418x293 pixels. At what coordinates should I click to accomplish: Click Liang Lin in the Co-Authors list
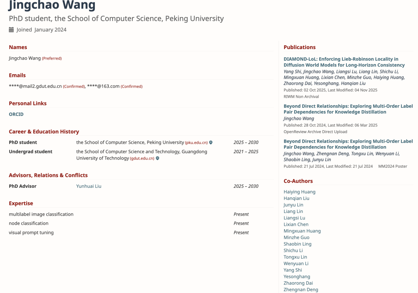(293, 211)
